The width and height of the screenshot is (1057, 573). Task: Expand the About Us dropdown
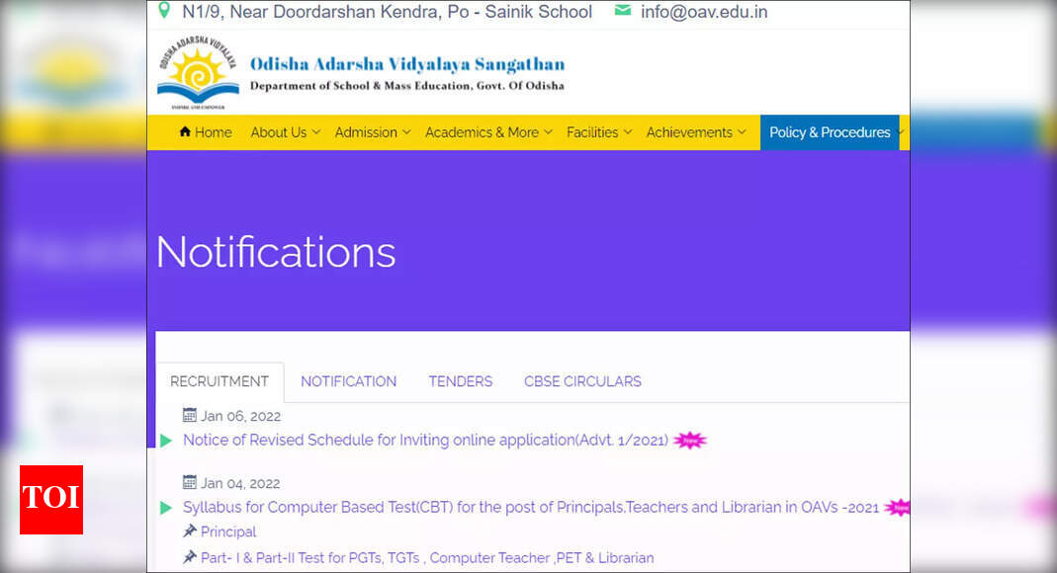pos(285,132)
